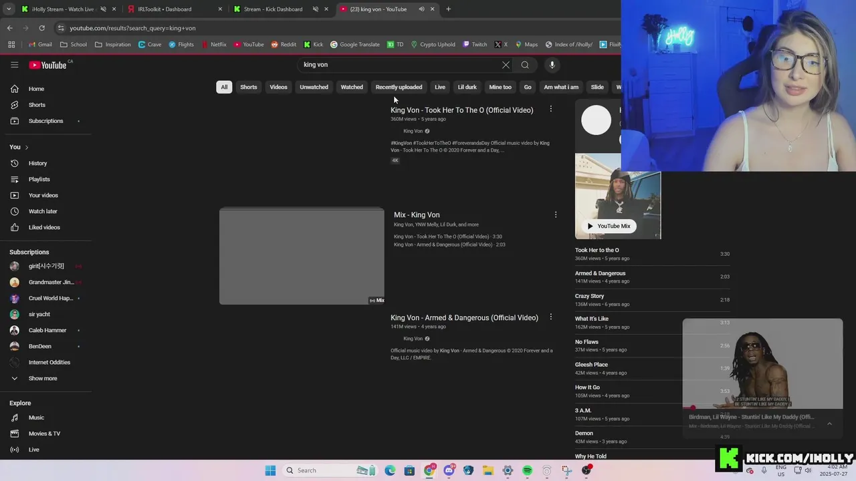
Task: Click the Windows Start button
Action: pos(270,470)
